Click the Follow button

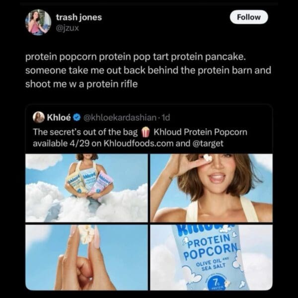(x=249, y=17)
